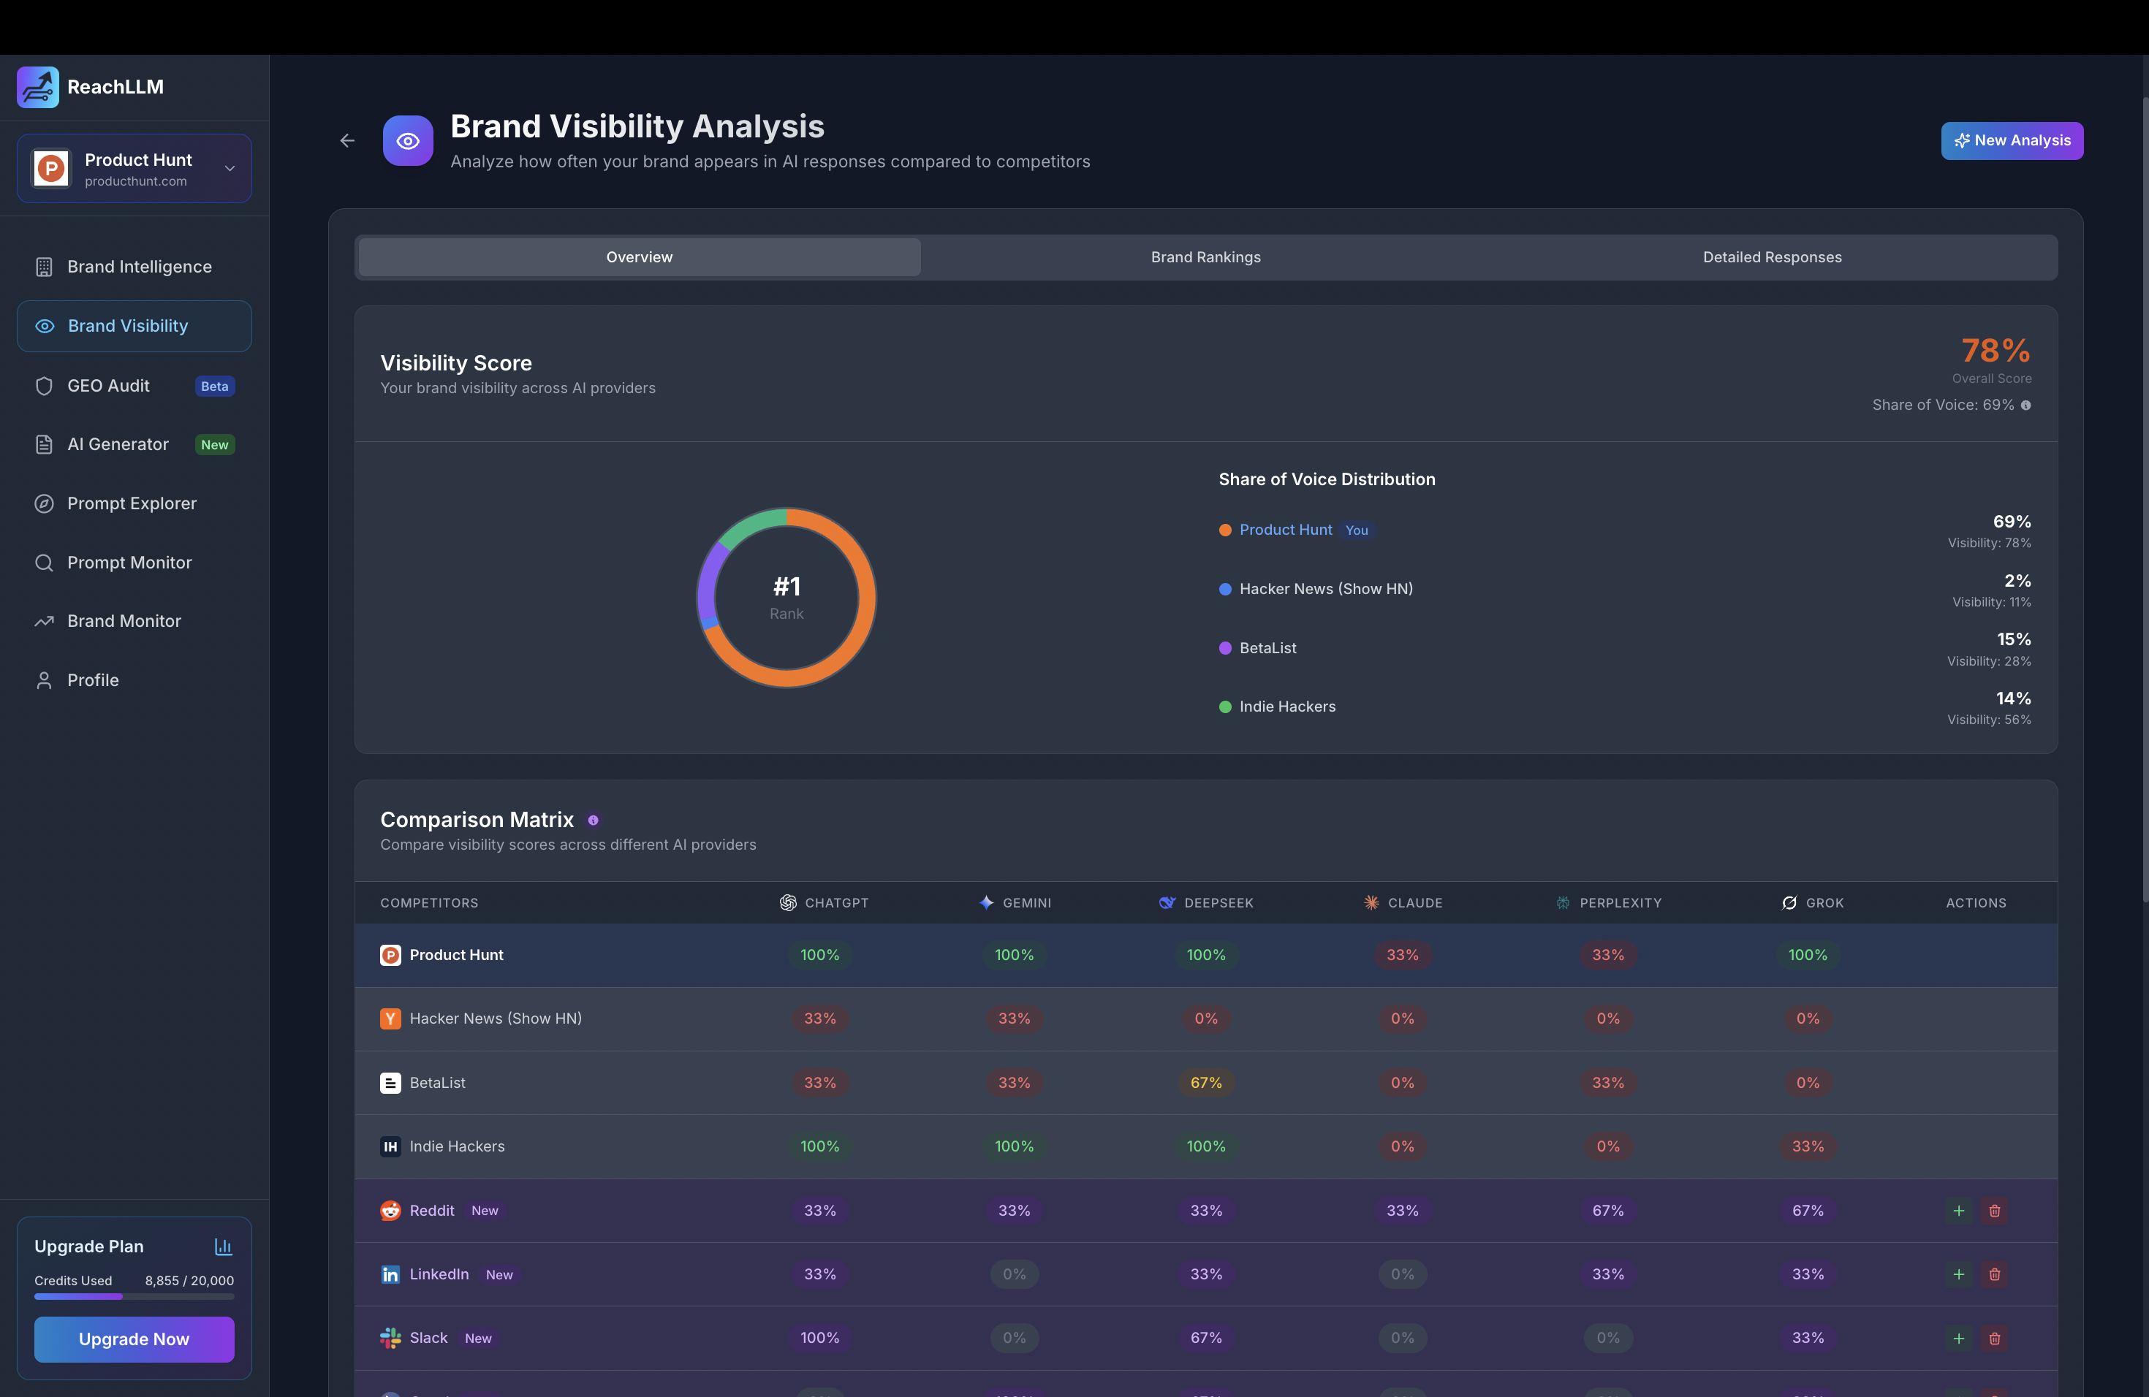
Task: Click Comparison Matrix info icon
Action: [594, 821]
